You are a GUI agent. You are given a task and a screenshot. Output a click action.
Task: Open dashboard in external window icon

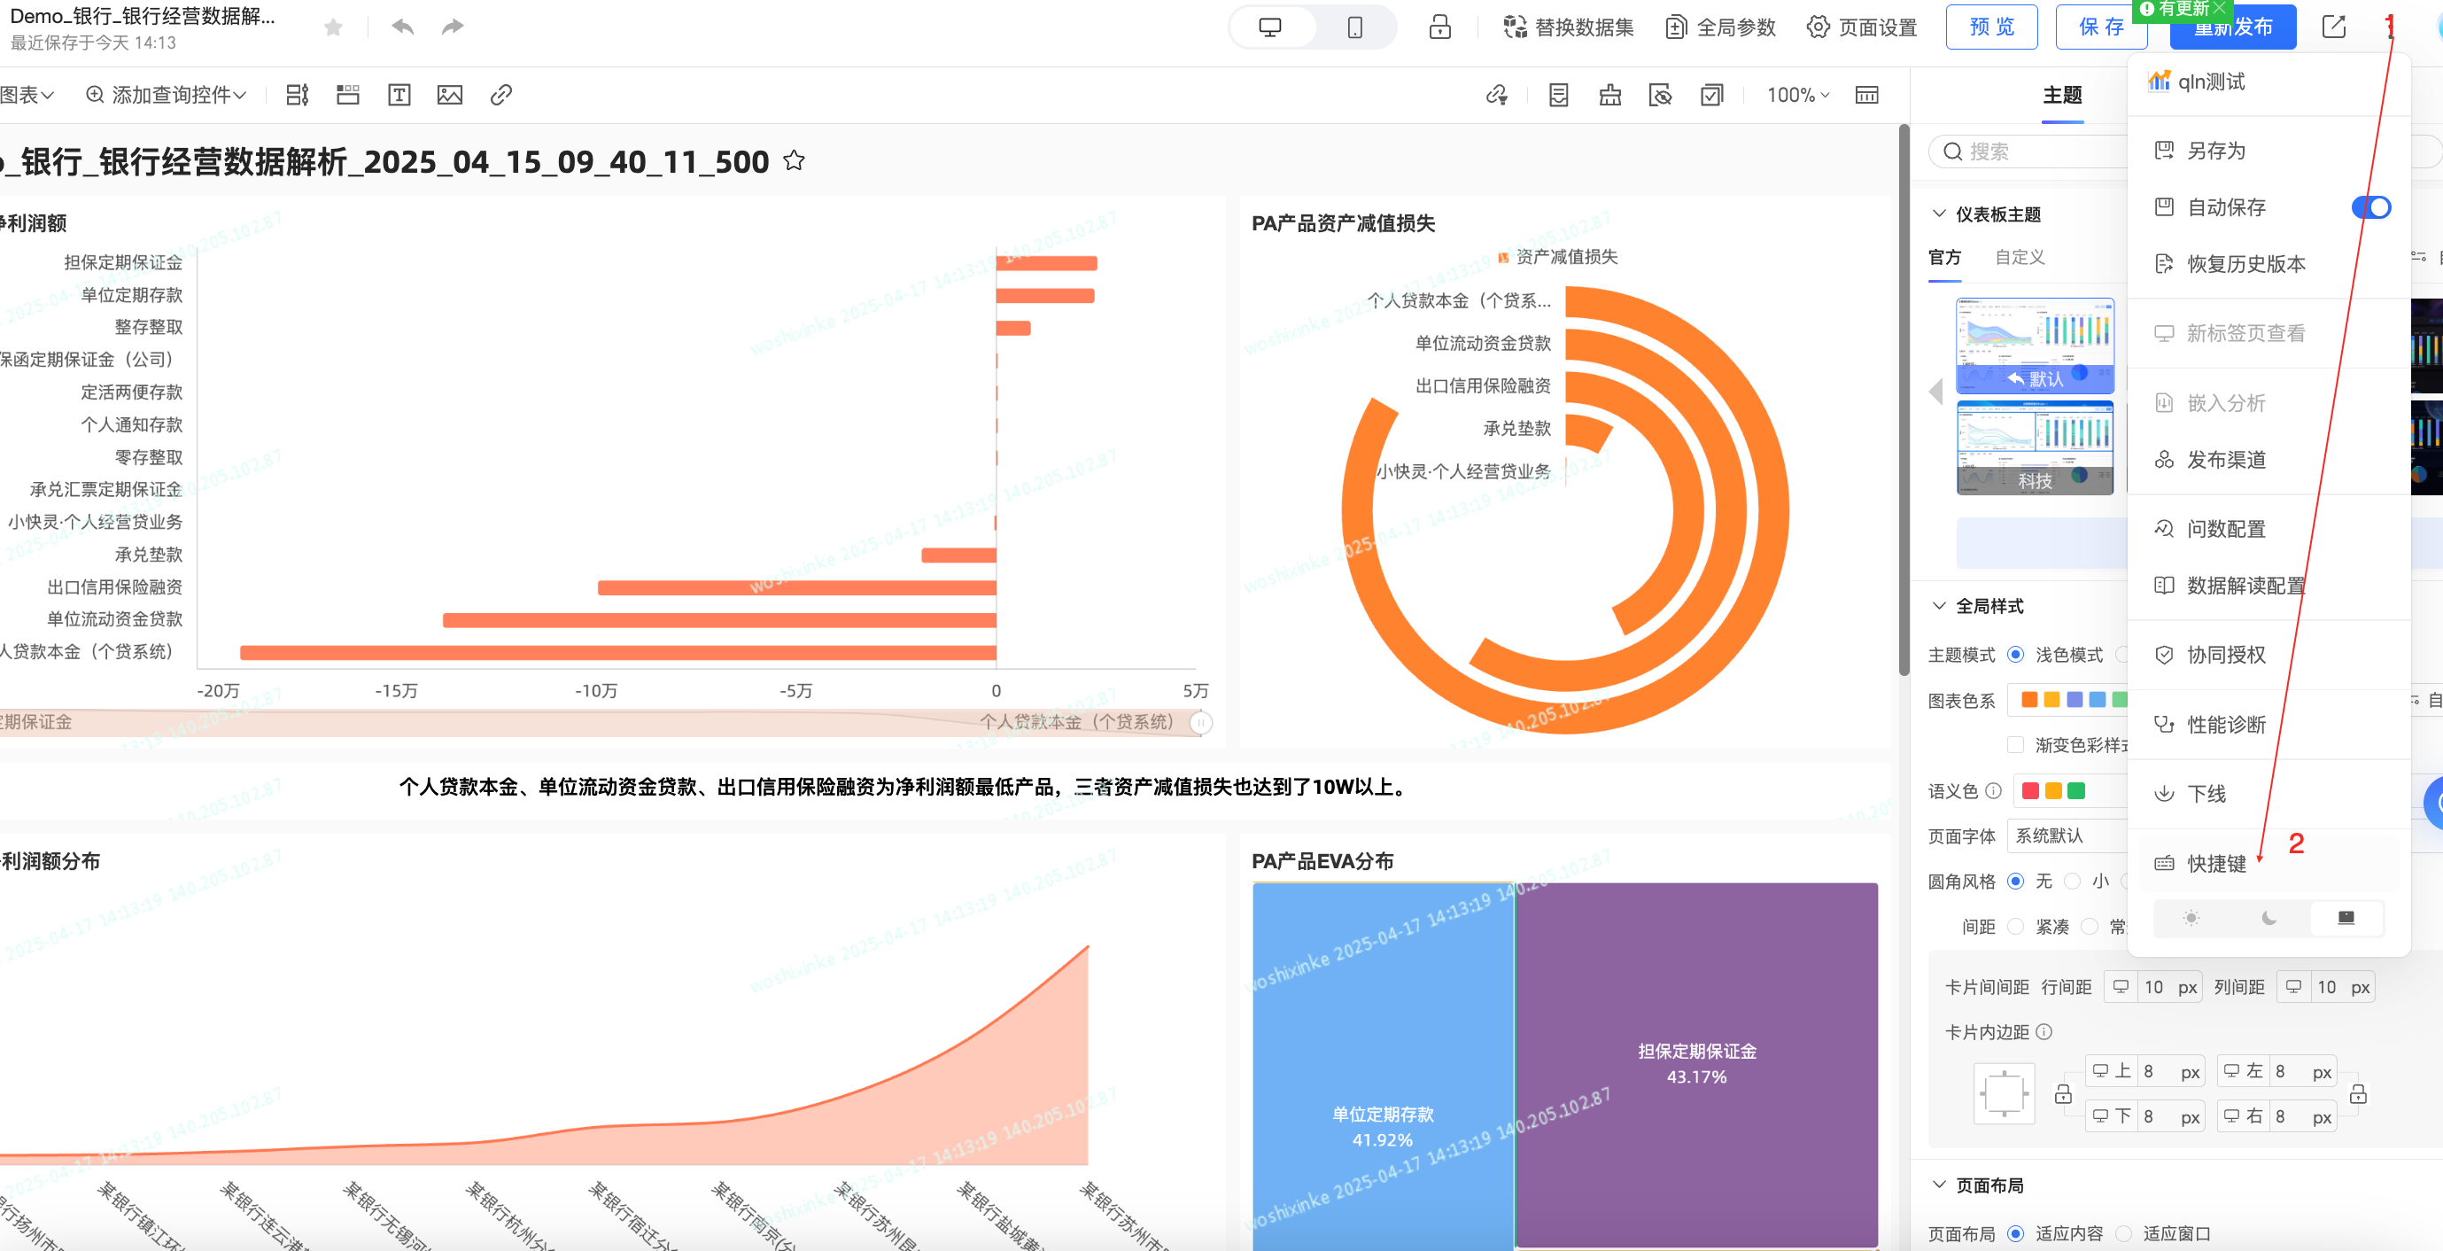pyautogui.click(x=2333, y=27)
